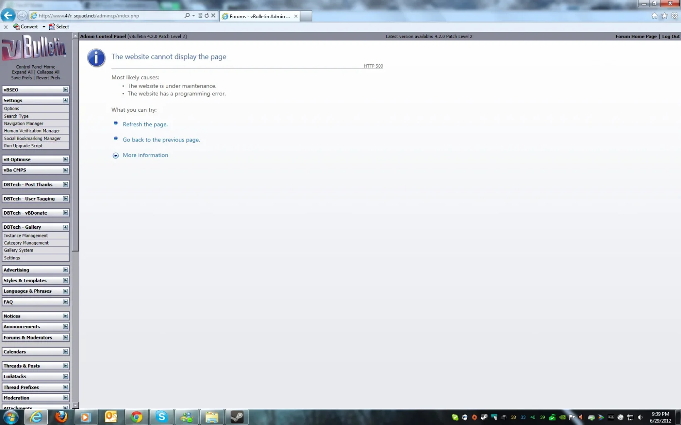Click the Select toolbar button
Image resolution: width=681 pixels, height=425 pixels.
click(59, 27)
